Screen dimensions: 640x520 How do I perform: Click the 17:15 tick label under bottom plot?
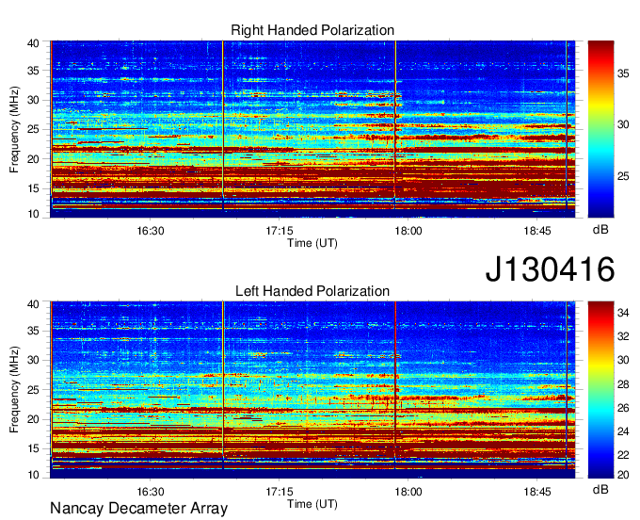tap(280, 492)
